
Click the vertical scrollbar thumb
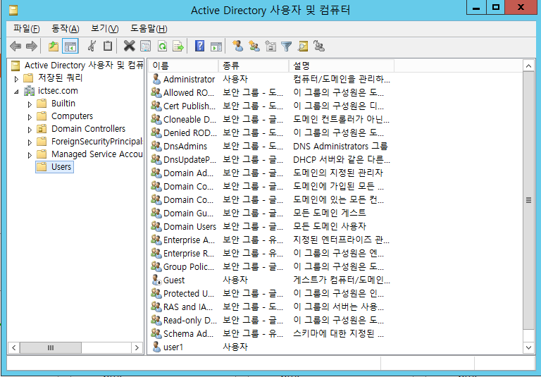(528, 200)
